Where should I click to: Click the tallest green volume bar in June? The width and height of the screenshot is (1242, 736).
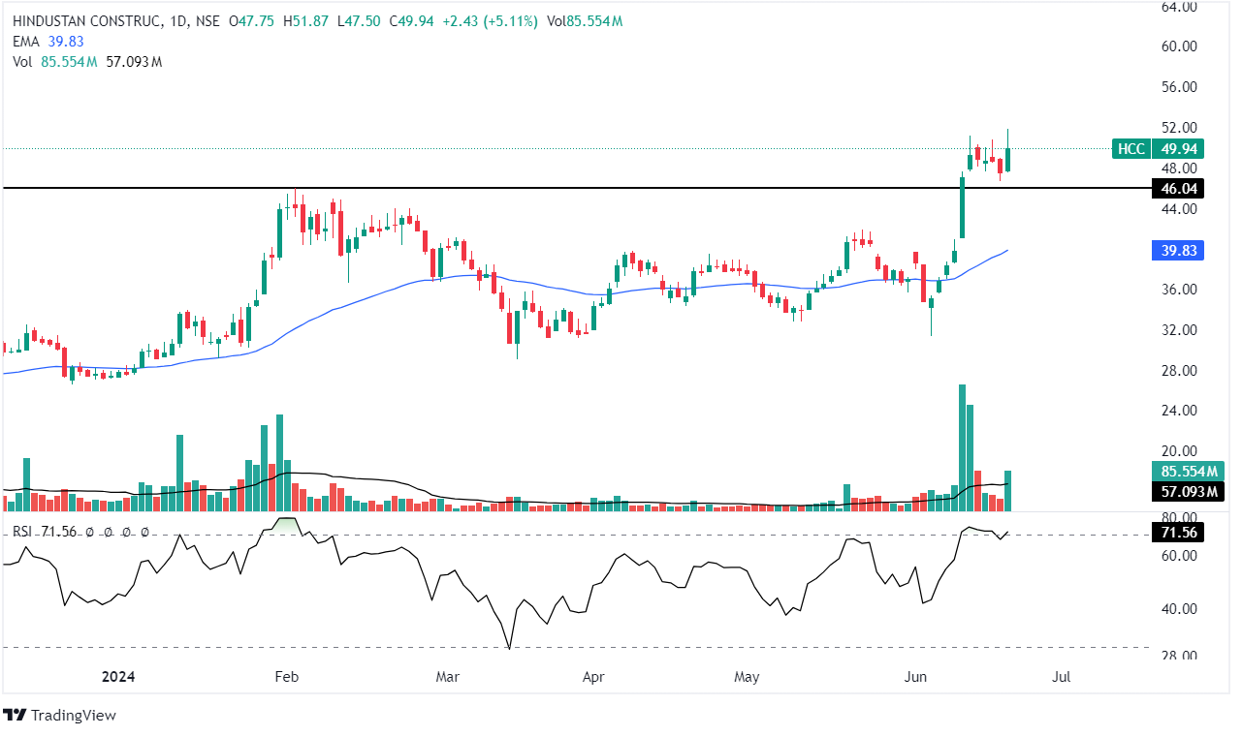pos(962,447)
